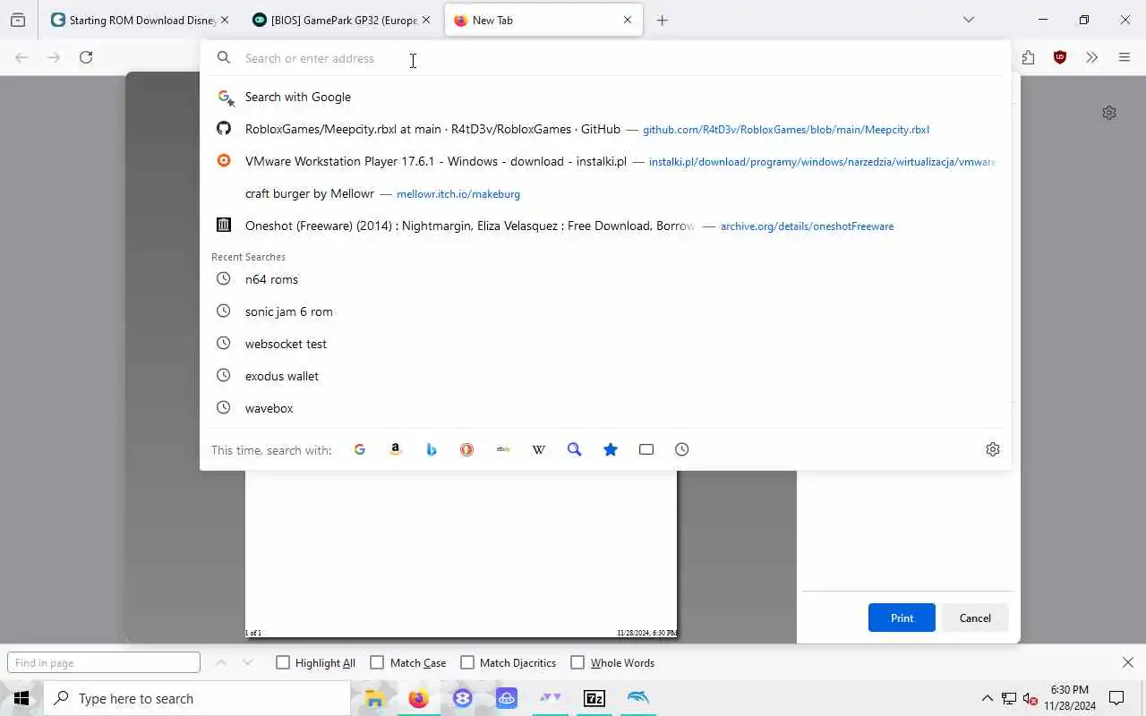Search this time with DuckDuckGo icon
The width and height of the screenshot is (1146, 716).
coord(466,449)
